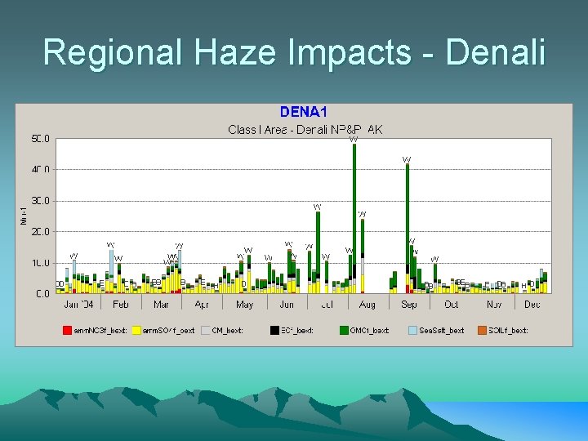Click the ammNO3f_bext legend label
The width and height of the screenshot is (588, 441).
[x=100, y=331]
